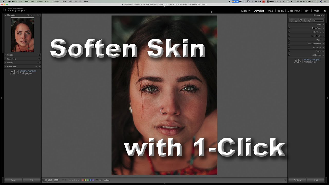Open the Develop menu in menu bar
This screenshot has height=185, width=329.
[x=40, y=2]
